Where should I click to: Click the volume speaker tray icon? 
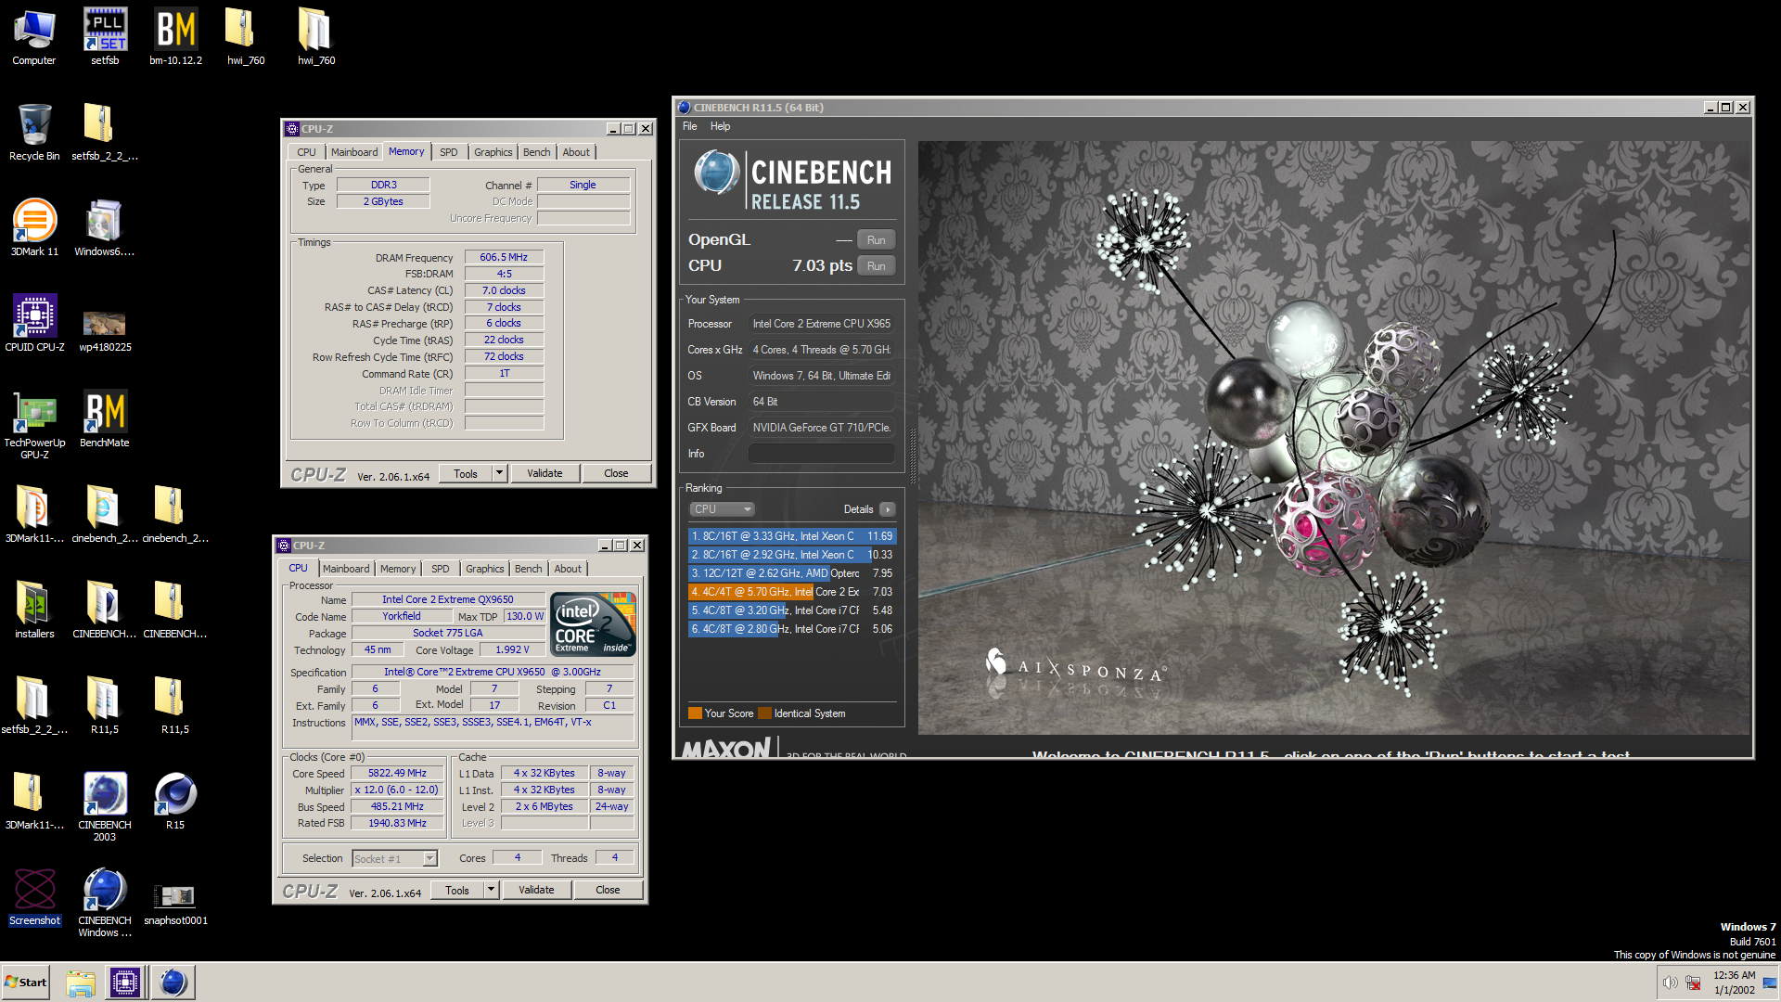[1670, 983]
